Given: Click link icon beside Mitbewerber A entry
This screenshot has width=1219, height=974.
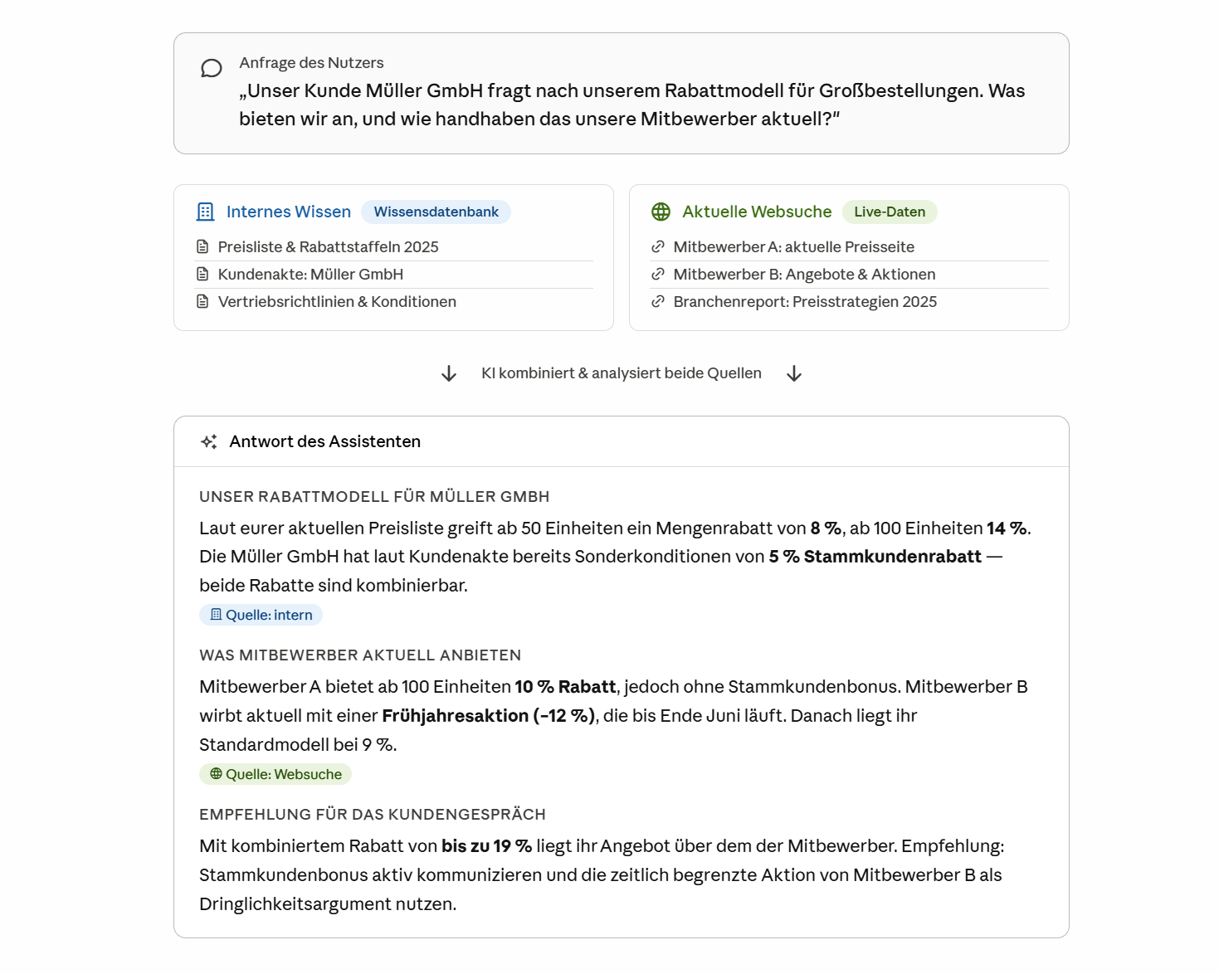Looking at the screenshot, I should tap(658, 246).
